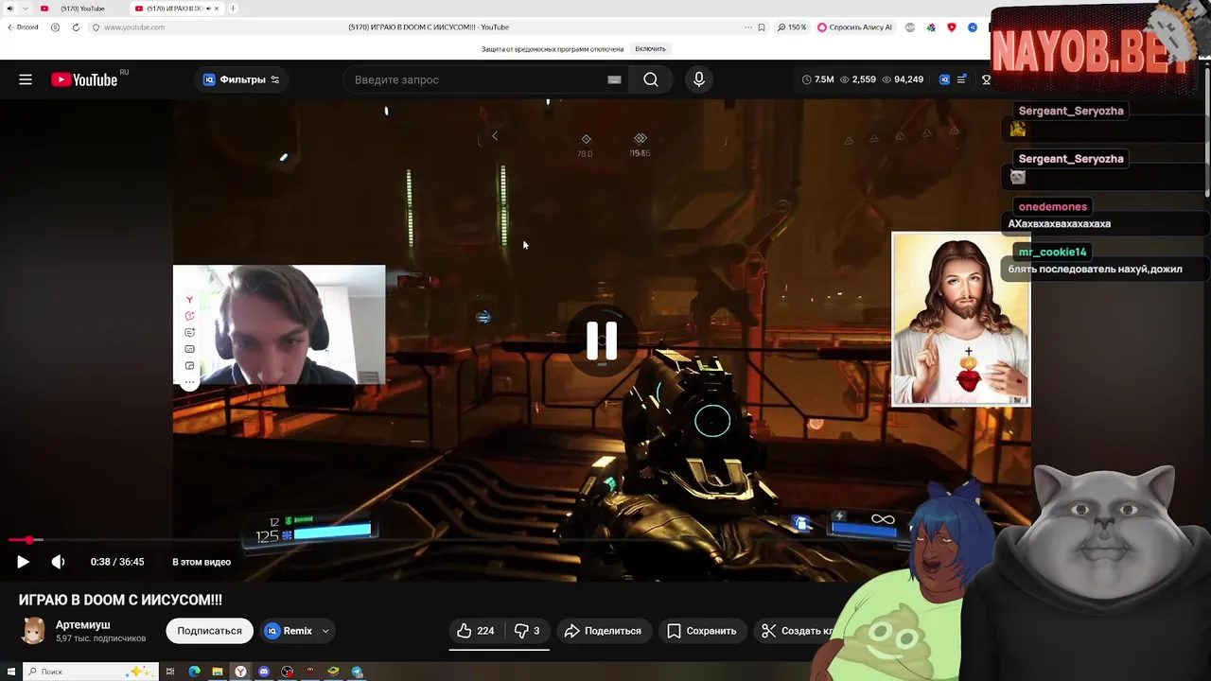Click the Jesus portrait image overlay
This screenshot has width=1211, height=681.
[x=960, y=320]
